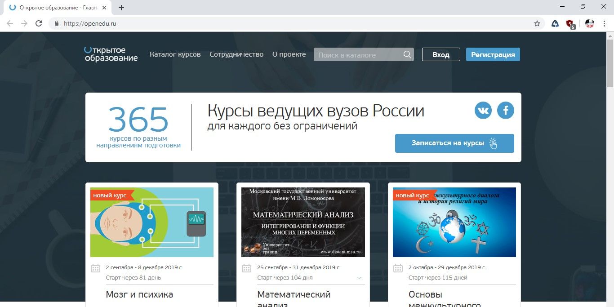Screen dimensions: 614x307
Task: Click the 365 courses counter
Action: click(138, 120)
